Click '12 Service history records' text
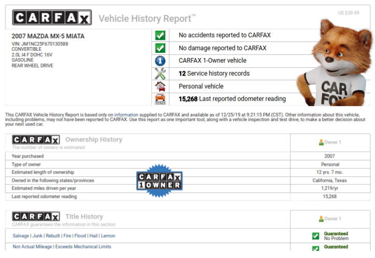375x258 pixels. (214, 74)
